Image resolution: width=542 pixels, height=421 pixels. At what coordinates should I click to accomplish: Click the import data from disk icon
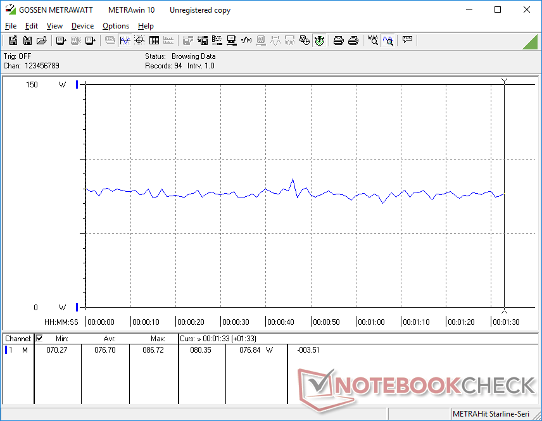tap(27, 41)
